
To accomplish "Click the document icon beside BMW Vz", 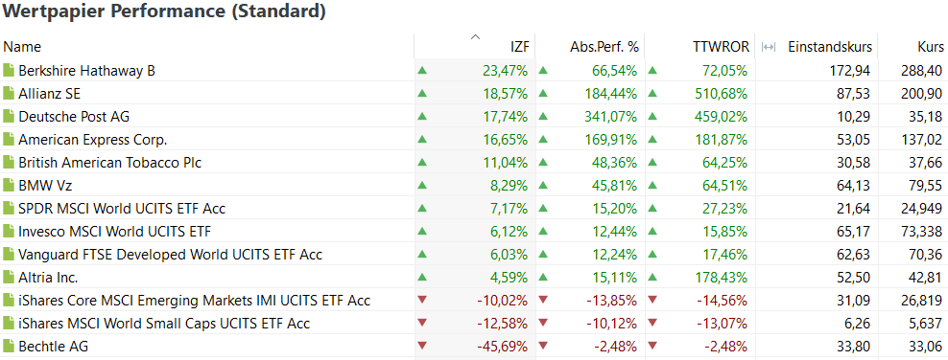I will 9,186.
